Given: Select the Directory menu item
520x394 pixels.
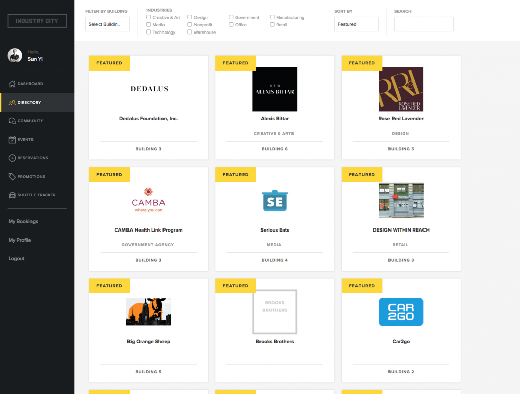Looking at the screenshot, I should click(x=37, y=103).
